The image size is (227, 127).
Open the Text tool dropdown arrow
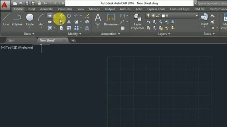98,27
